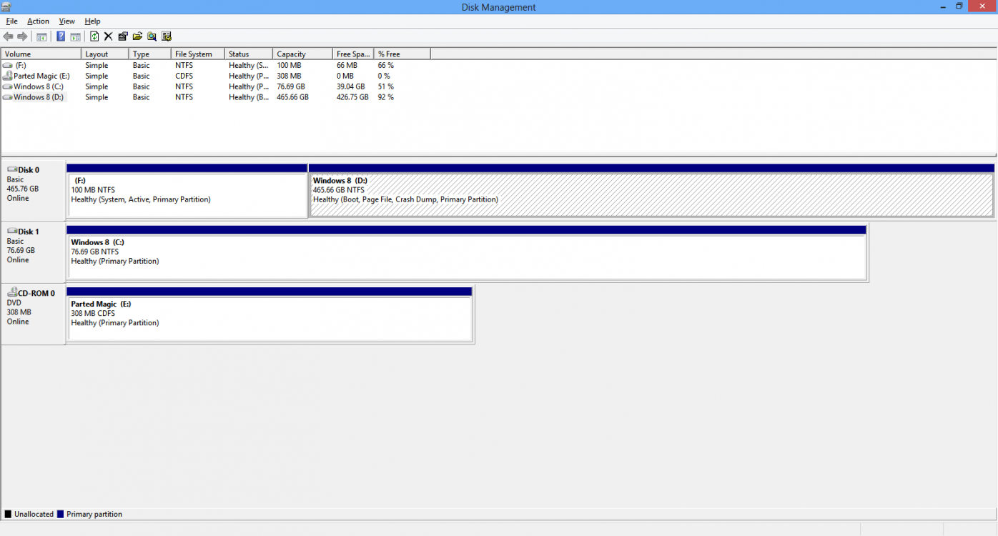Click the Status column header
Viewport: 998px width, 536px height.
247,54
